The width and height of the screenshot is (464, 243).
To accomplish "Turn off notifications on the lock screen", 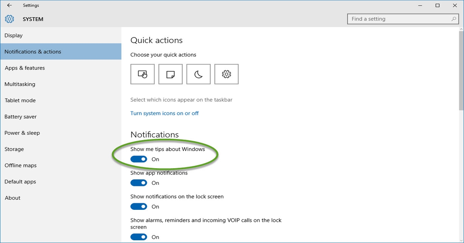I will click(138, 206).
